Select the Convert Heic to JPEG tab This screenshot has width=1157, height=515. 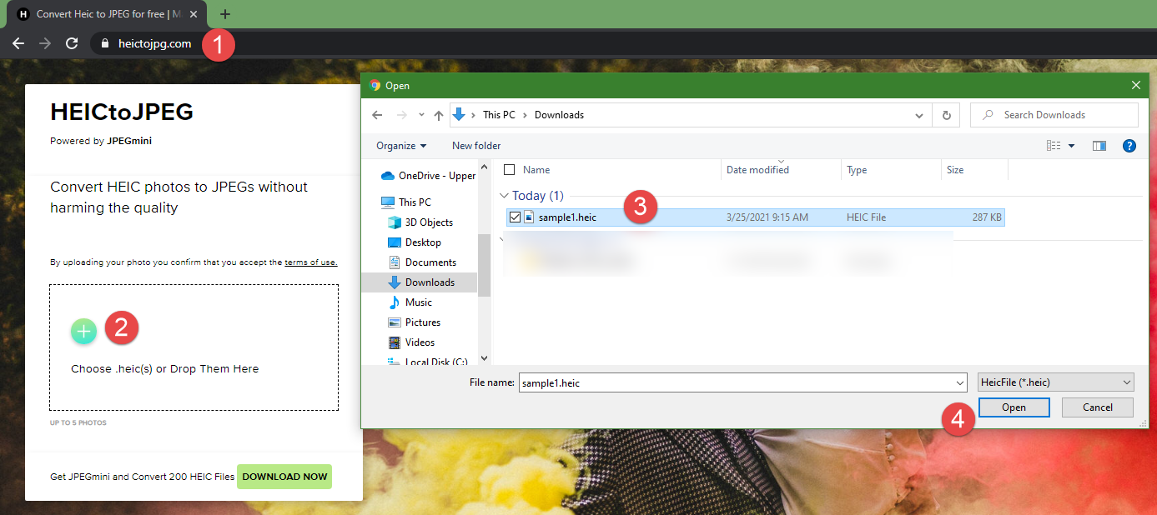tap(108, 14)
